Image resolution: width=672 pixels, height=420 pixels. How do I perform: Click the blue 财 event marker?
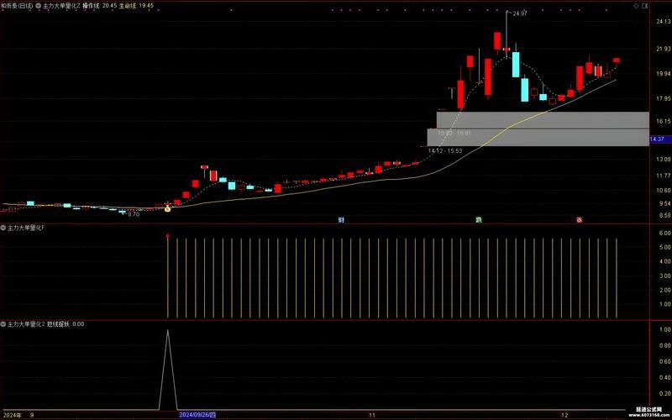pos(341,220)
